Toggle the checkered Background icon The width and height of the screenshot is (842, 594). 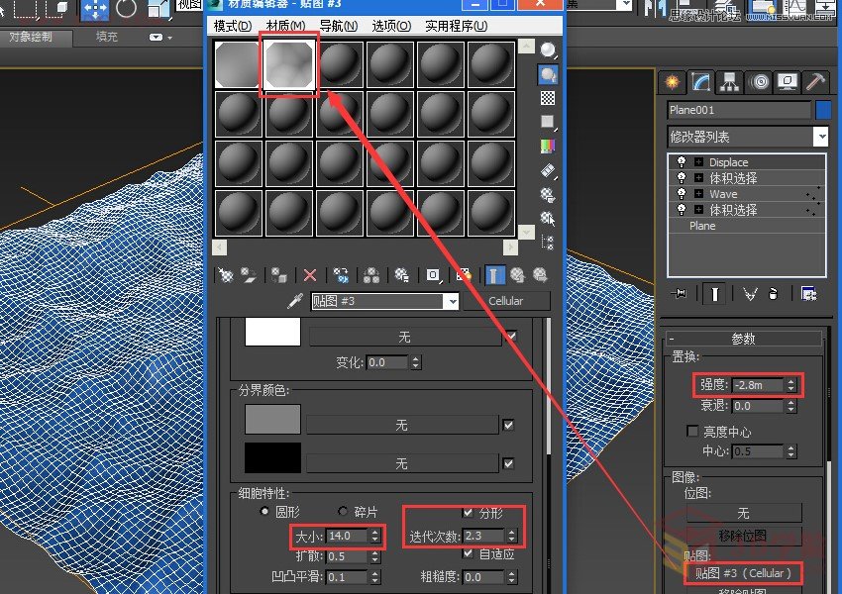tap(548, 98)
